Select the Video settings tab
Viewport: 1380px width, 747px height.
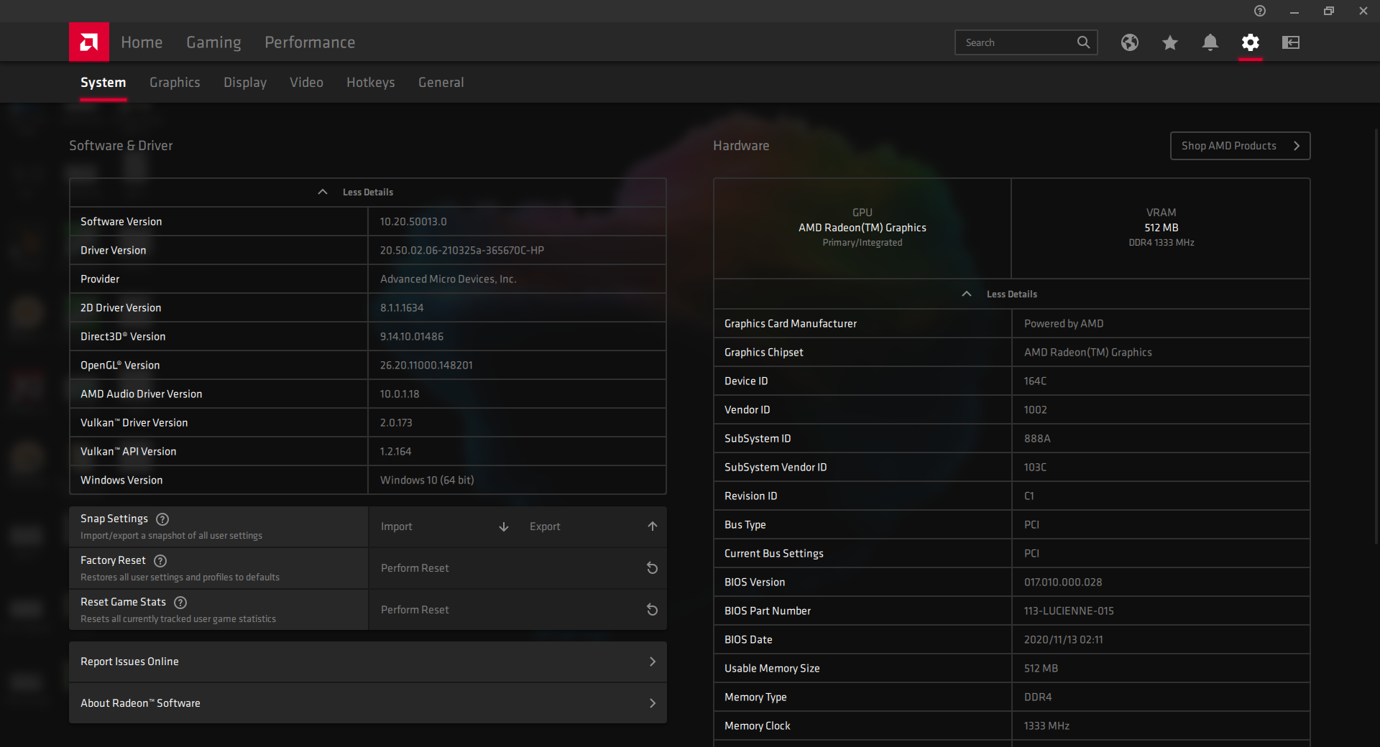(306, 83)
